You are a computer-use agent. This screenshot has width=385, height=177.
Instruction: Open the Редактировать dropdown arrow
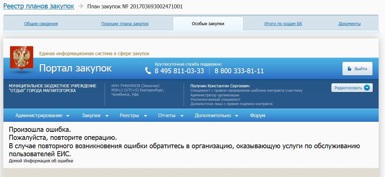point(367,88)
